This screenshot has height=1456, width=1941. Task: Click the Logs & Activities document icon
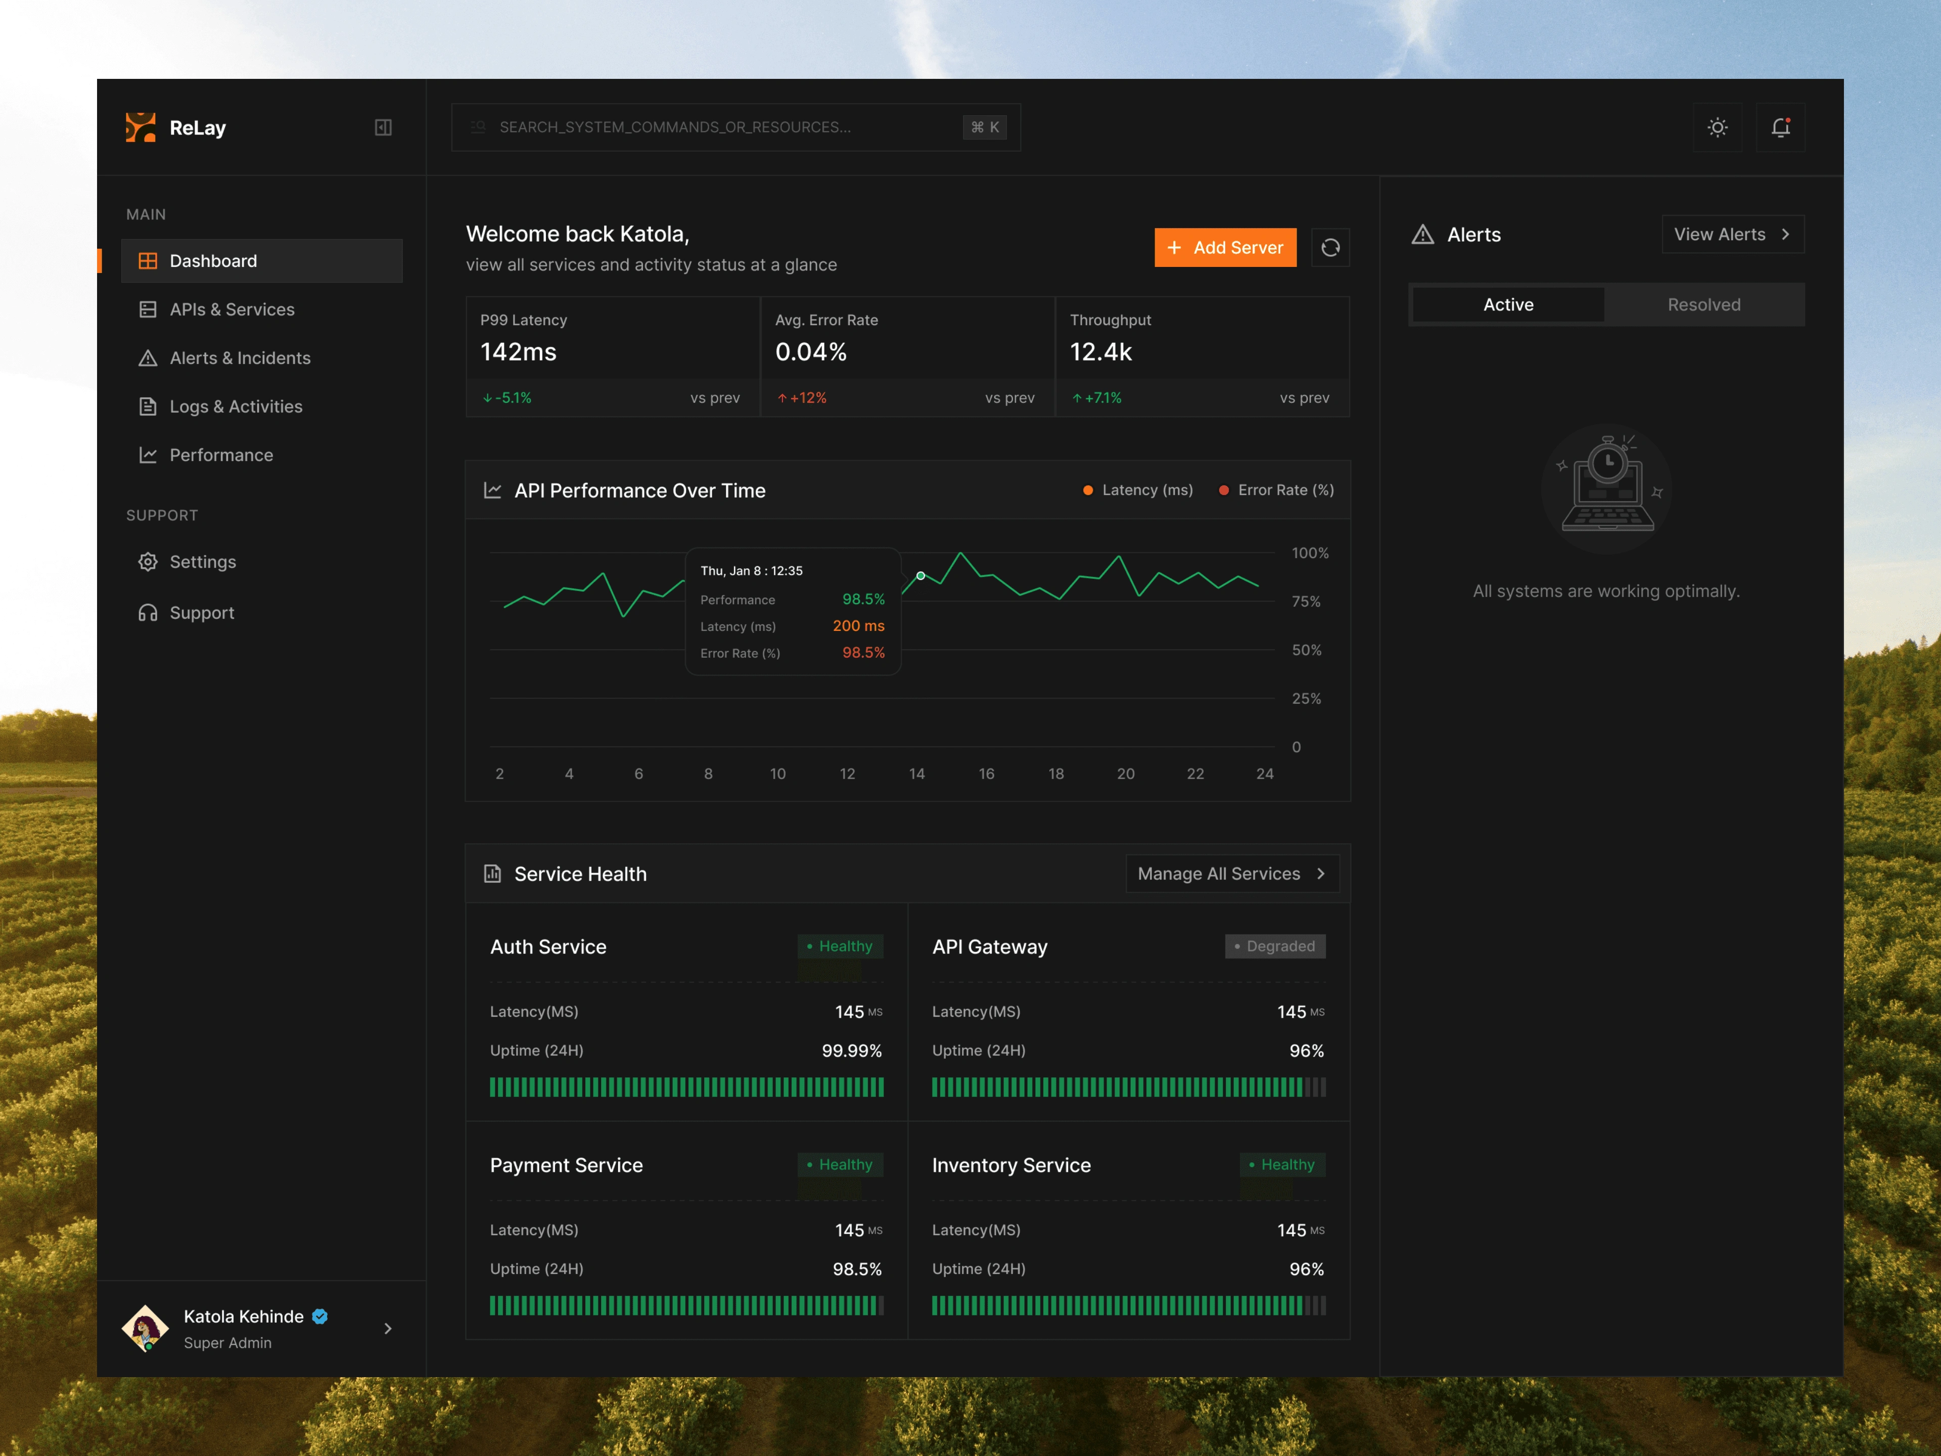click(x=148, y=406)
